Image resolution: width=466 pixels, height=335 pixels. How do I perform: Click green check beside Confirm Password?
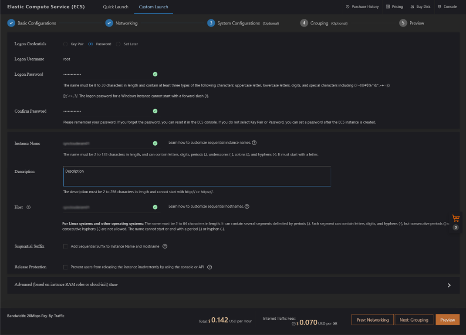click(x=155, y=111)
